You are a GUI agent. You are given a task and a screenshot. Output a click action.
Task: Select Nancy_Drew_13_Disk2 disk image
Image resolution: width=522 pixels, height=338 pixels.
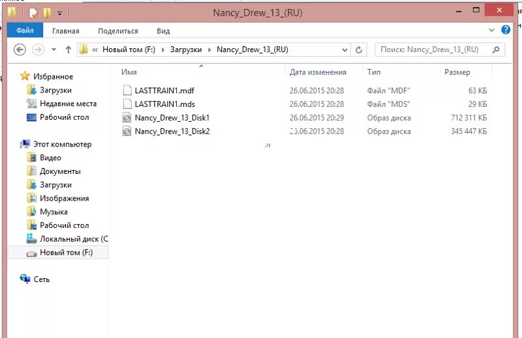coord(172,132)
